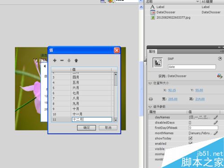Collapse the 组件参数 section

pos(150,107)
